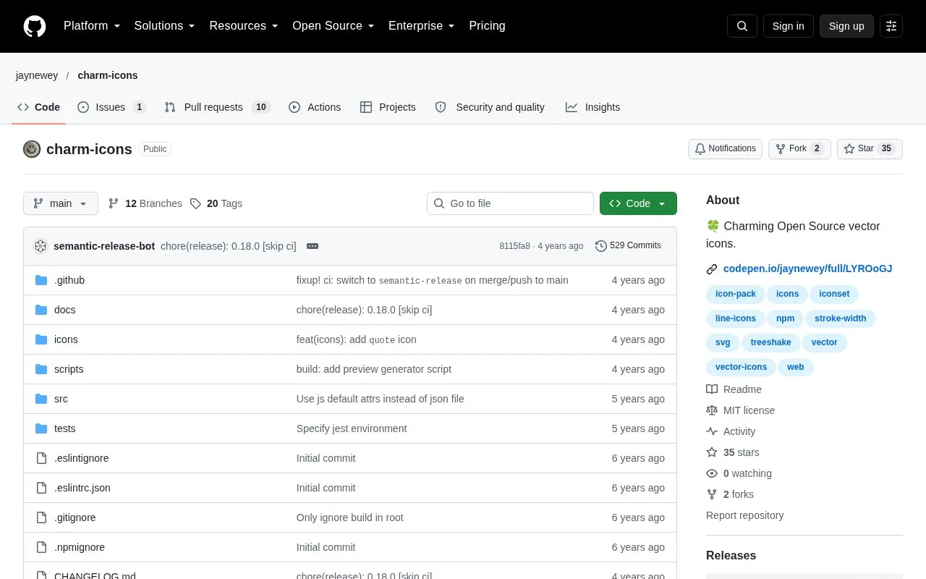Image resolution: width=926 pixels, height=579 pixels.
Task: Switch to the Issues tab
Action: point(112,107)
